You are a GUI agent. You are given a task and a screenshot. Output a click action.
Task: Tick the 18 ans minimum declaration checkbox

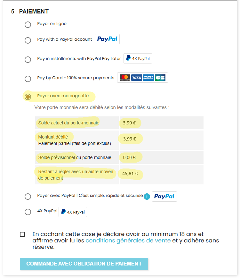tap(22, 234)
